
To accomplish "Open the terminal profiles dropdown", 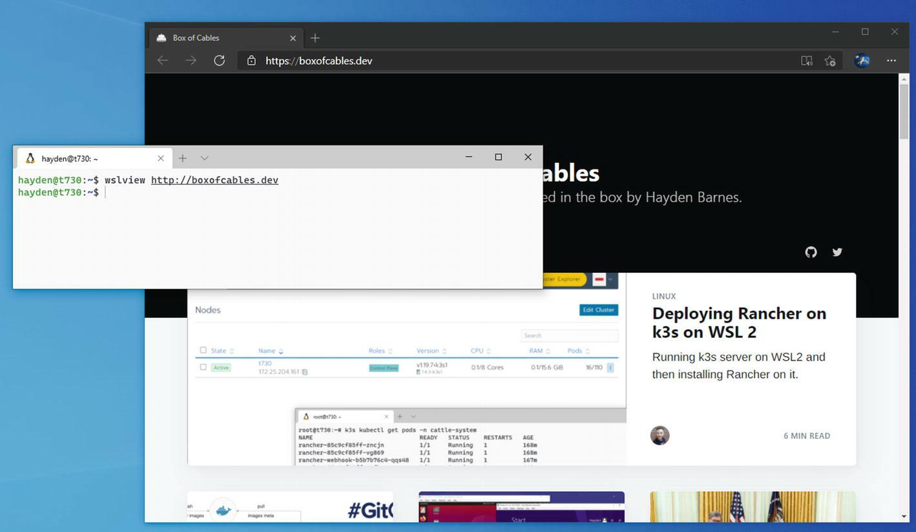I will (204, 158).
